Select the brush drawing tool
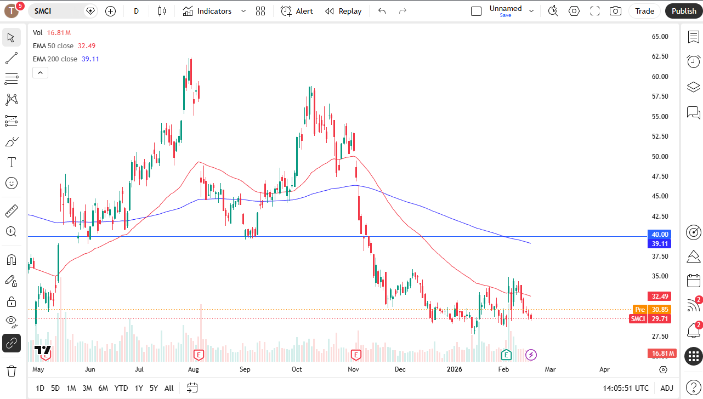The height and width of the screenshot is (399, 703). [12, 141]
